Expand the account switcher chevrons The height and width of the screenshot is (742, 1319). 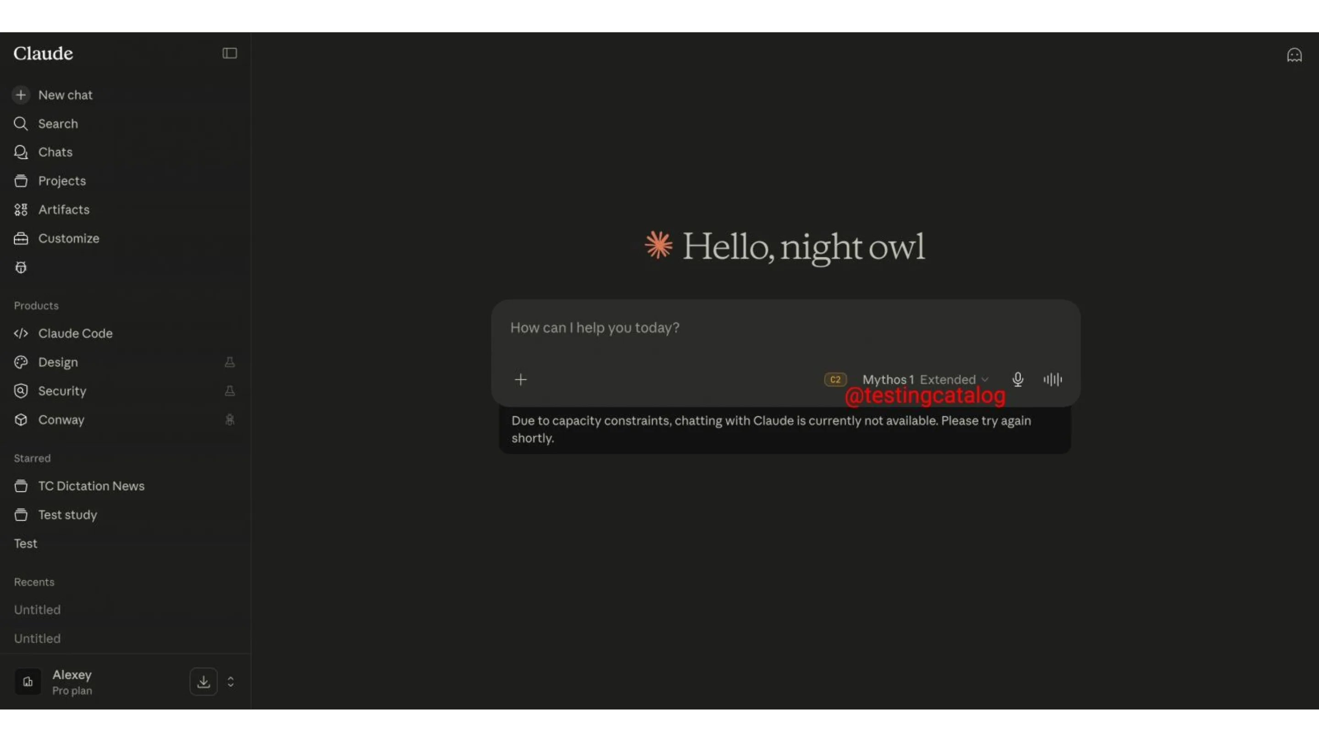[230, 682]
